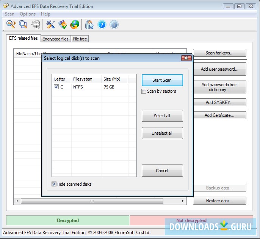Click Add Certificate button
The width and height of the screenshot is (260, 239).
click(x=219, y=115)
